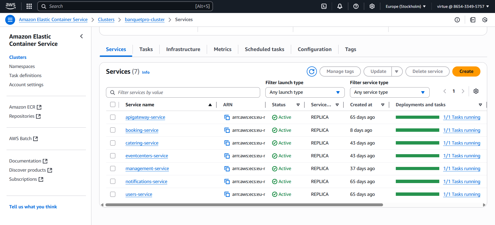Image resolution: width=495 pixels, height=225 pixels.
Task: Expand the Any launch type dropdown
Action: (305, 92)
